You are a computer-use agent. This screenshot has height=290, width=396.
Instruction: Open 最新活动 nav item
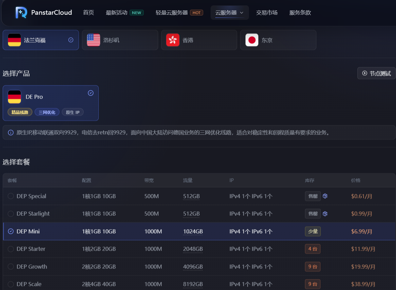click(117, 13)
